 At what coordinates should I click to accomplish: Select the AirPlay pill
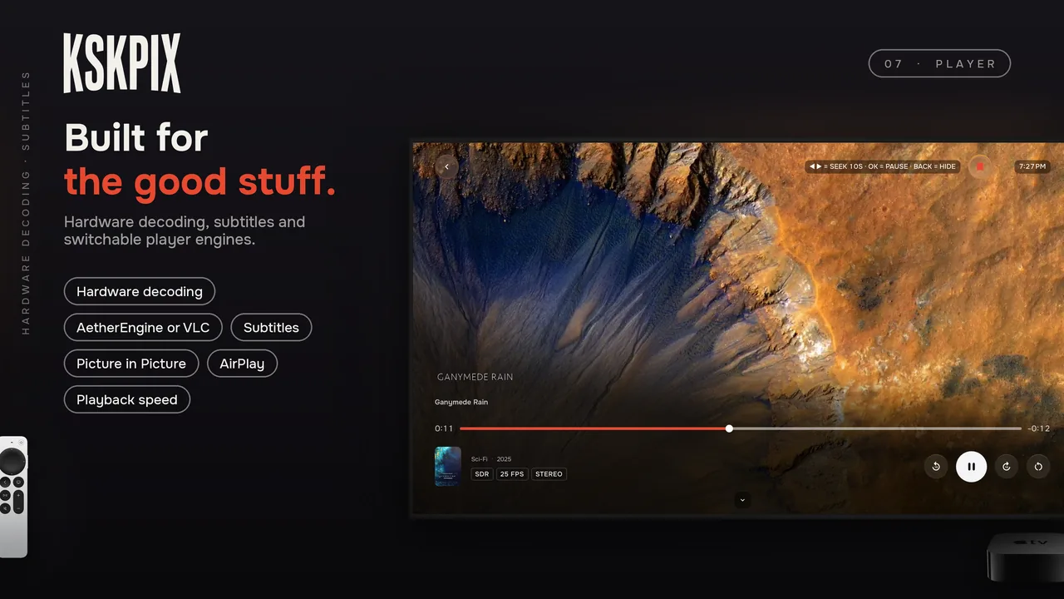tap(242, 364)
